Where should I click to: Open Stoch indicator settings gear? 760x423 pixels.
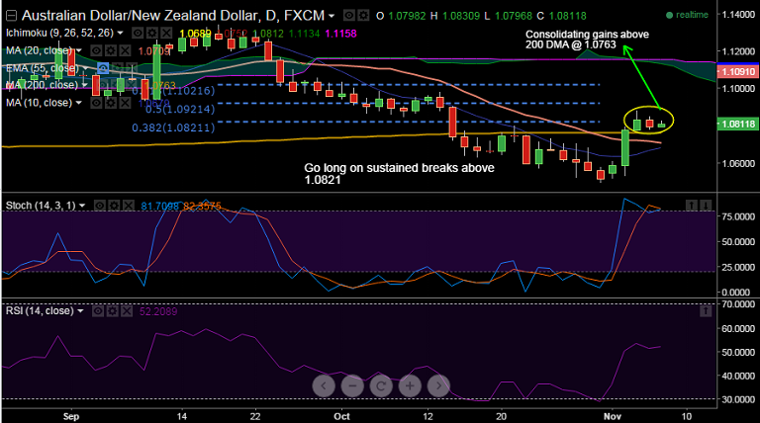[114, 206]
